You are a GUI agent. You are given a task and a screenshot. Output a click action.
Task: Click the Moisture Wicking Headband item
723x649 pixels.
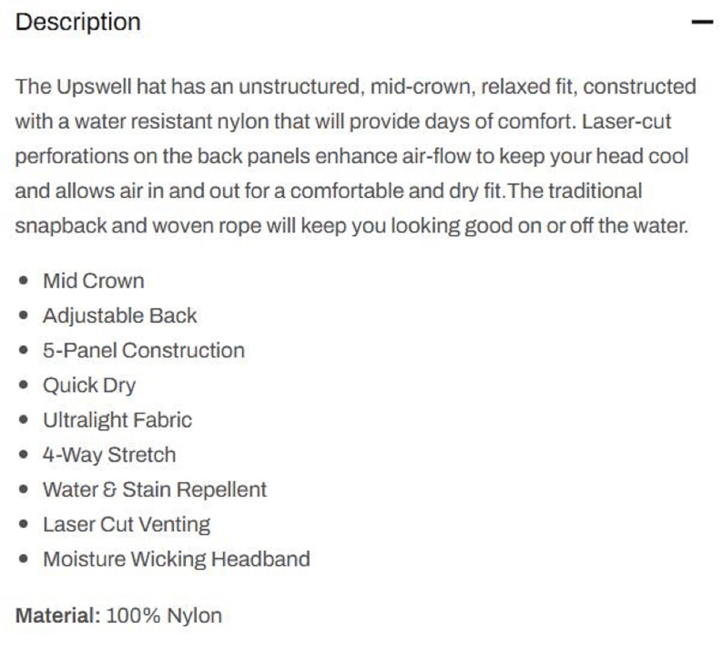pos(176,559)
